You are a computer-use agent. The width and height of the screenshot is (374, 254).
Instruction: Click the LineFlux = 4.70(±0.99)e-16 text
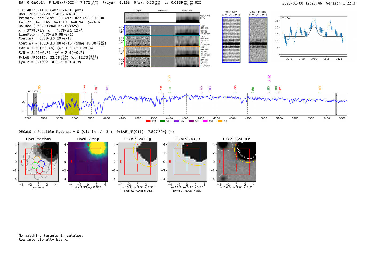(x=46, y=34)
